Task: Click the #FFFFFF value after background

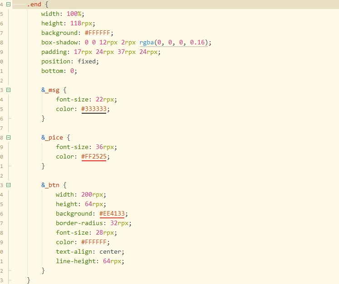Action: [x=97, y=33]
